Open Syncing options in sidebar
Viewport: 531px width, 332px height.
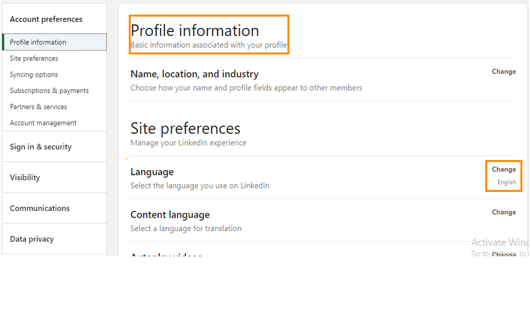click(x=34, y=74)
